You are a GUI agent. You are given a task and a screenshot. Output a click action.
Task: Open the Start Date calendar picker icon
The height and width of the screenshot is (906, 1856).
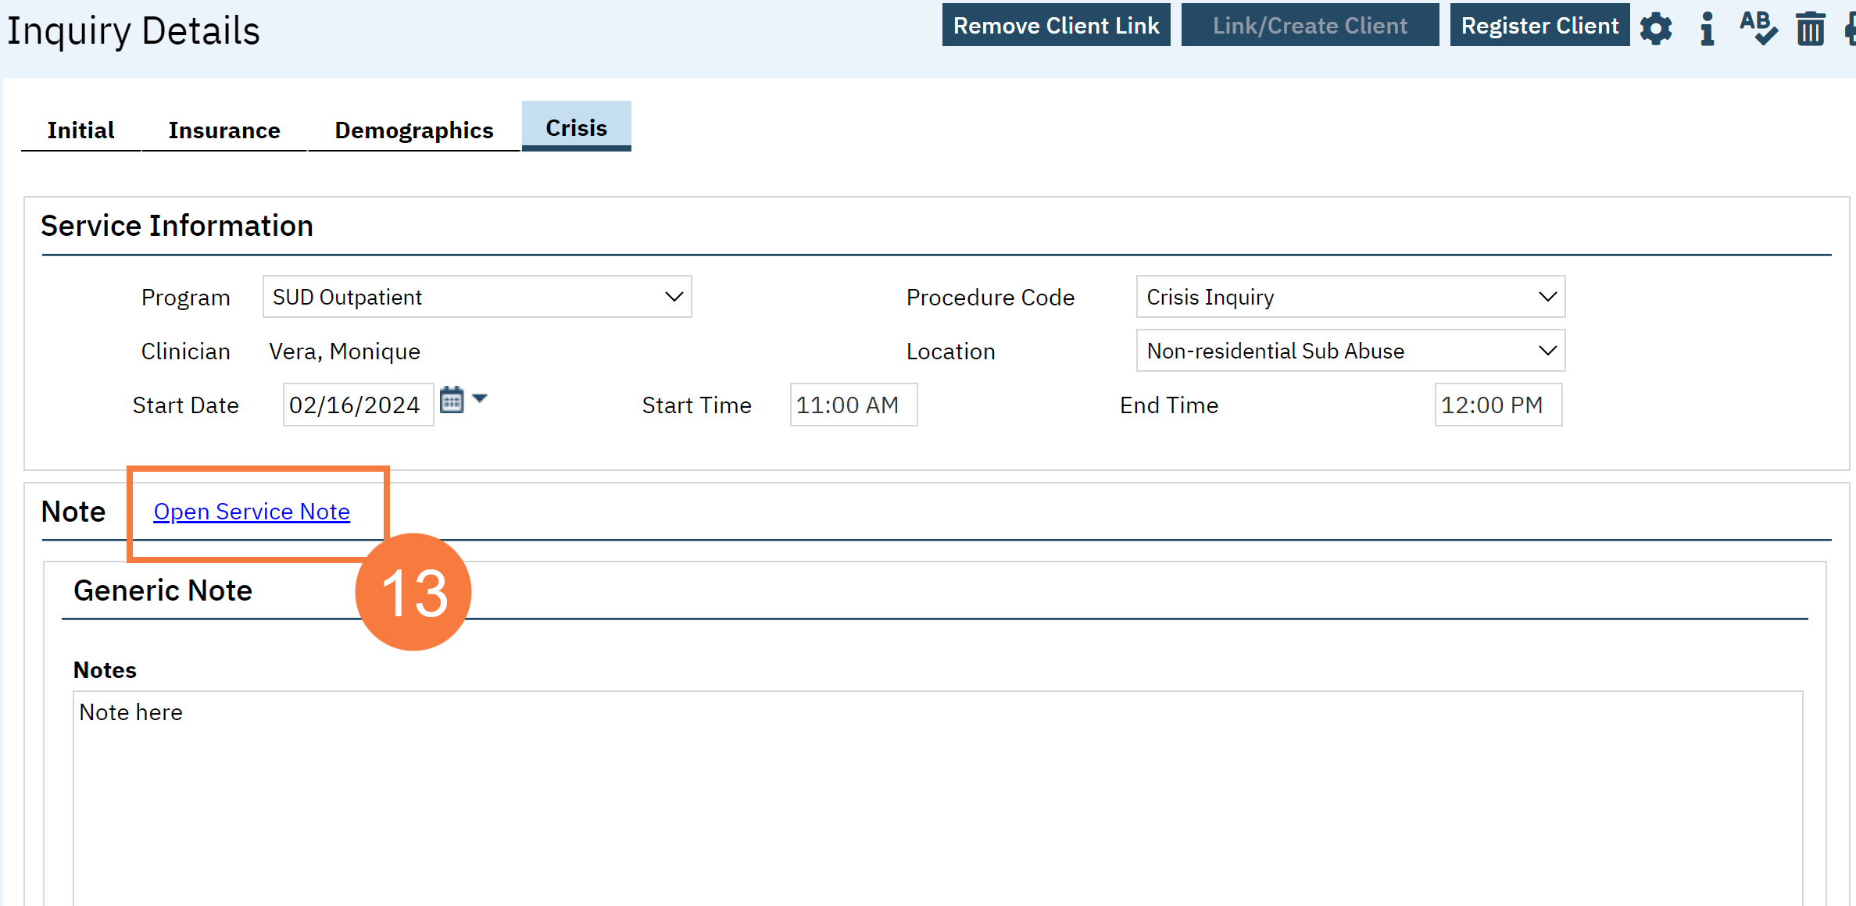[x=452, y=400]
